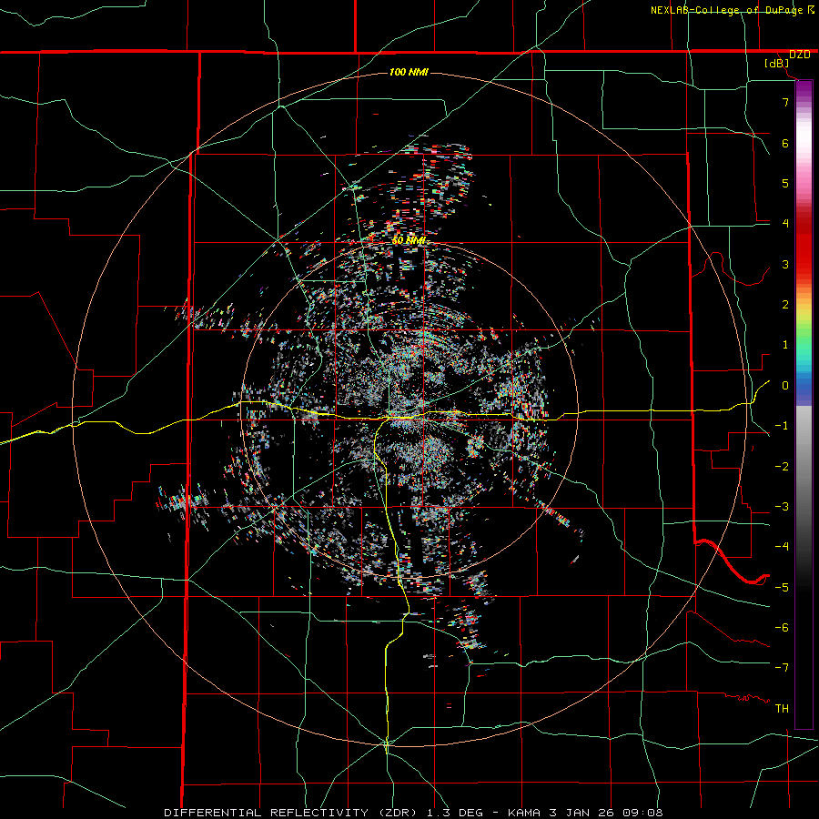Click the -6 value on the color scale
819x819 pixels.
(x=782, y=628)
